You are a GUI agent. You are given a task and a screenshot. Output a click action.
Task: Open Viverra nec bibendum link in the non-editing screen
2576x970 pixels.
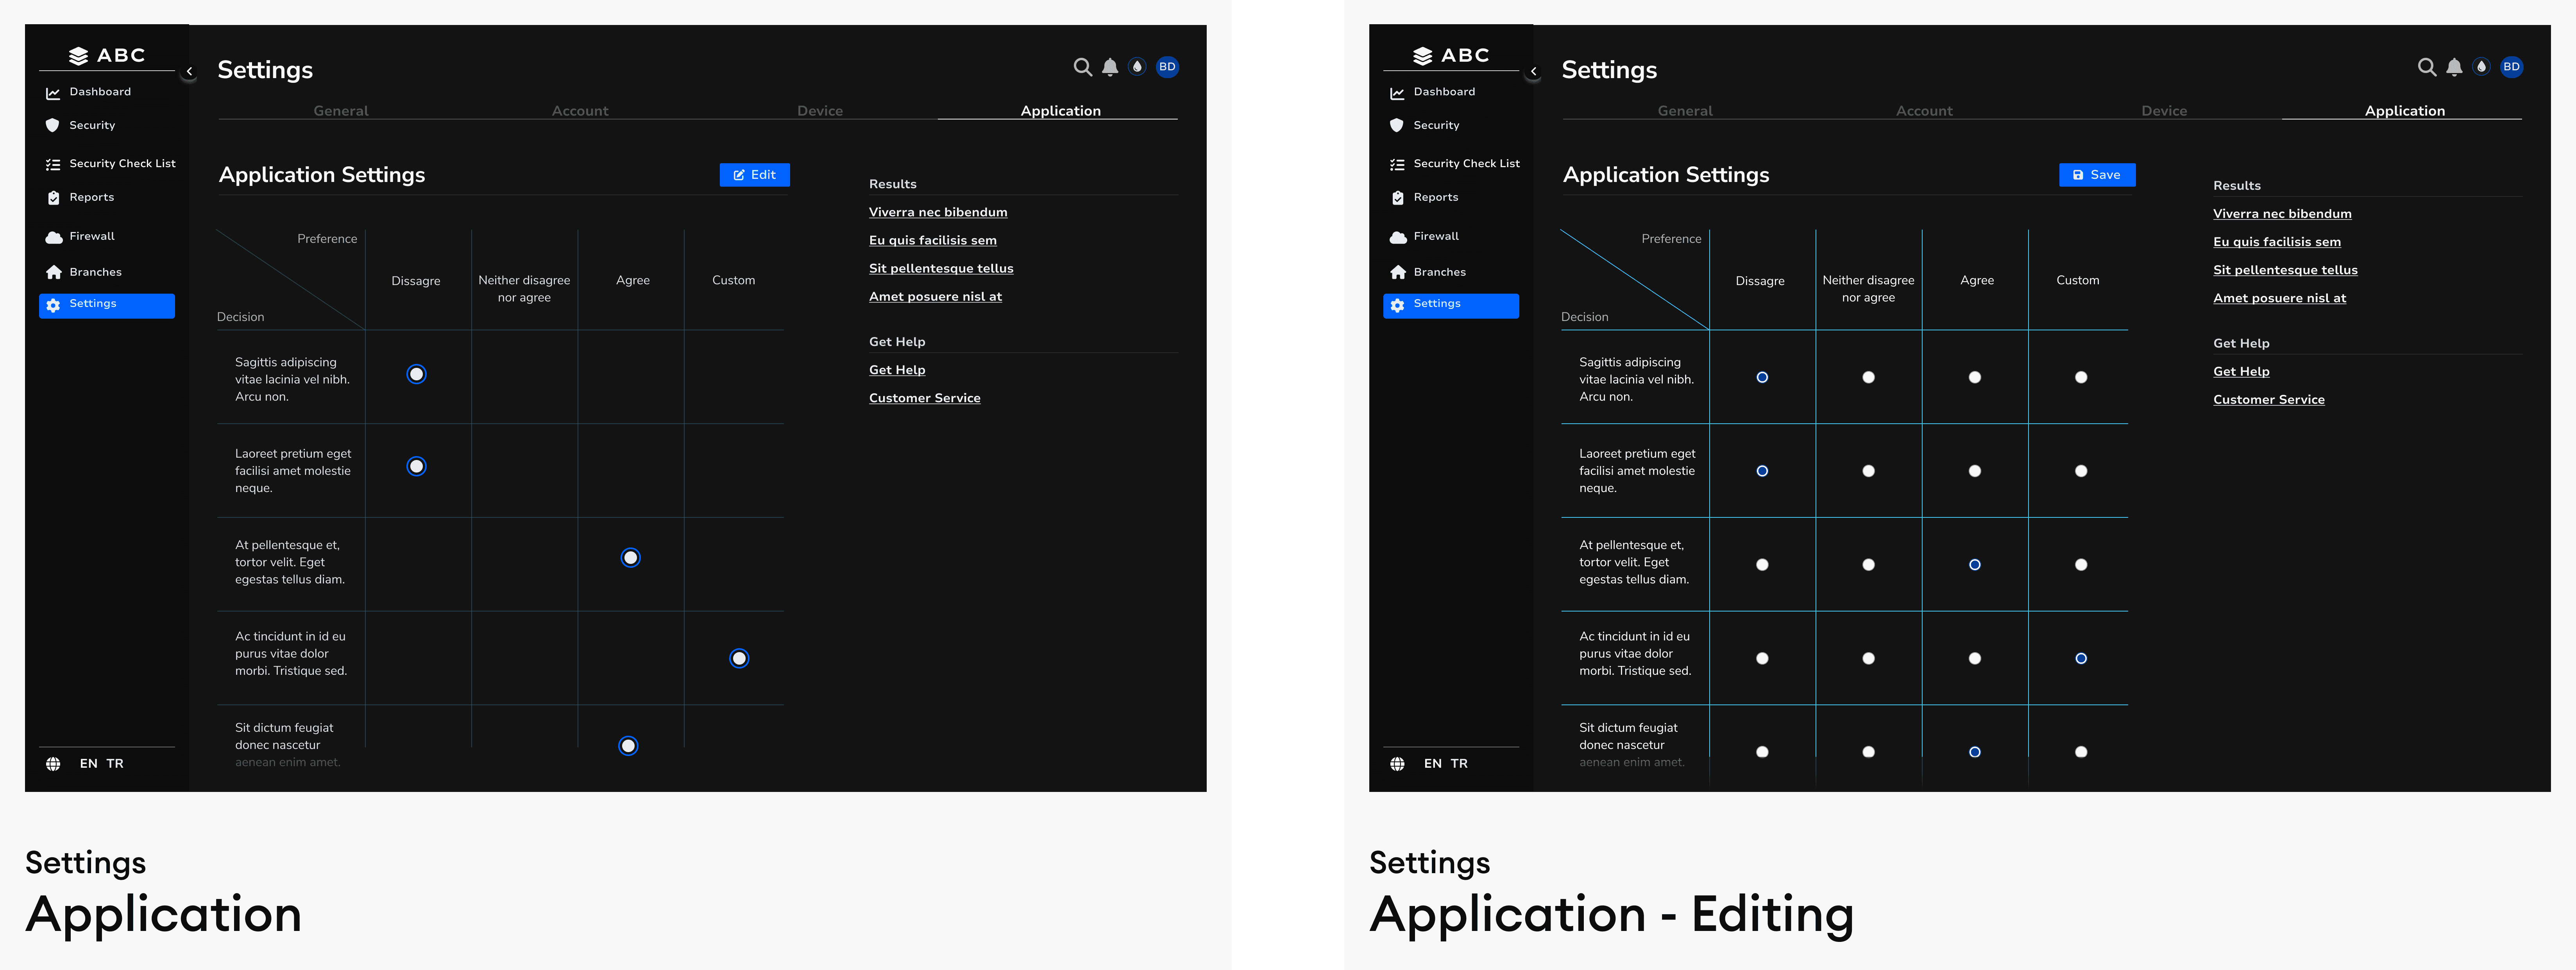[937, 212]
